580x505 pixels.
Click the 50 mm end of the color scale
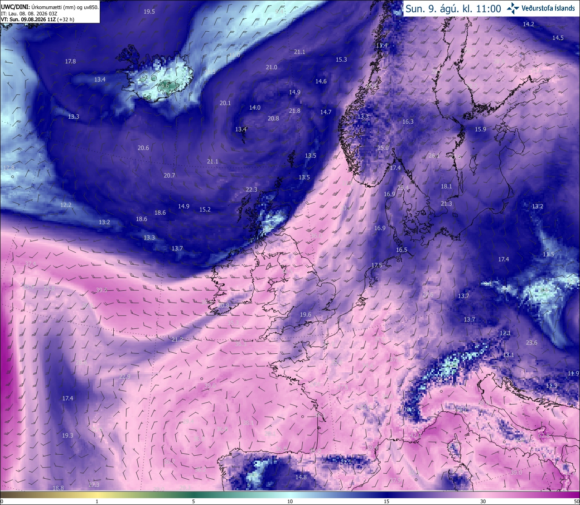576,501
